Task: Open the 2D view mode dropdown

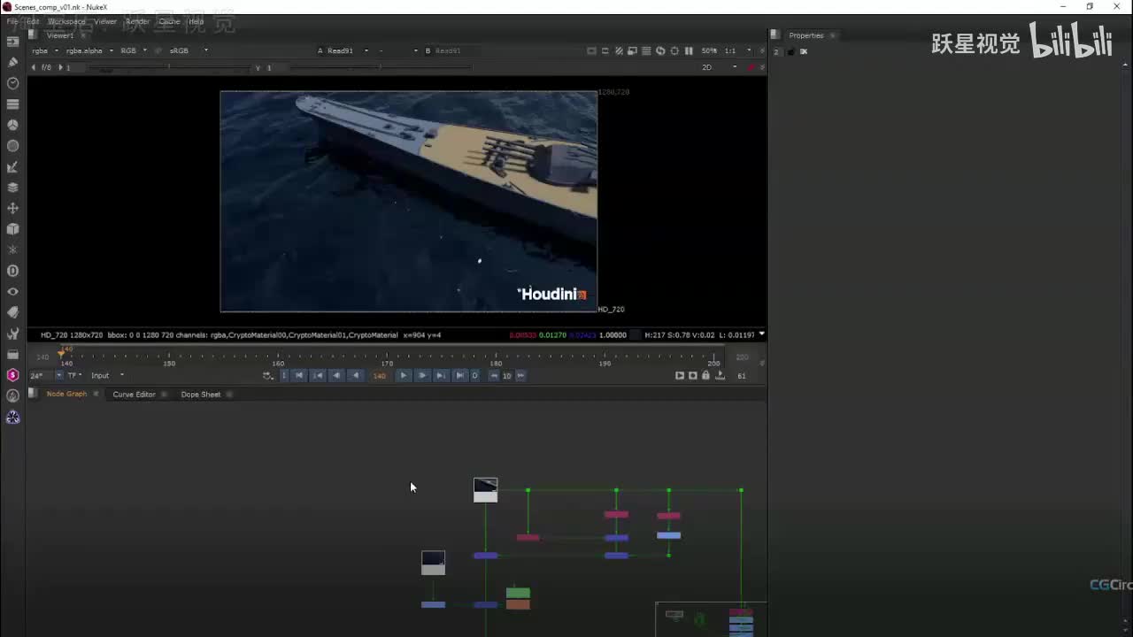Action: [718, 67]
